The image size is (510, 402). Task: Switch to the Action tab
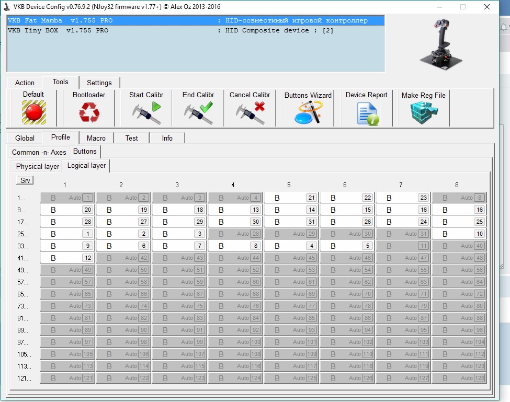(x=25, y=83)
